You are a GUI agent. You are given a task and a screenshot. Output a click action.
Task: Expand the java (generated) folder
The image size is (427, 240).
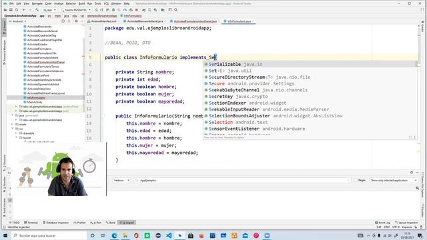tap(12, 115)
